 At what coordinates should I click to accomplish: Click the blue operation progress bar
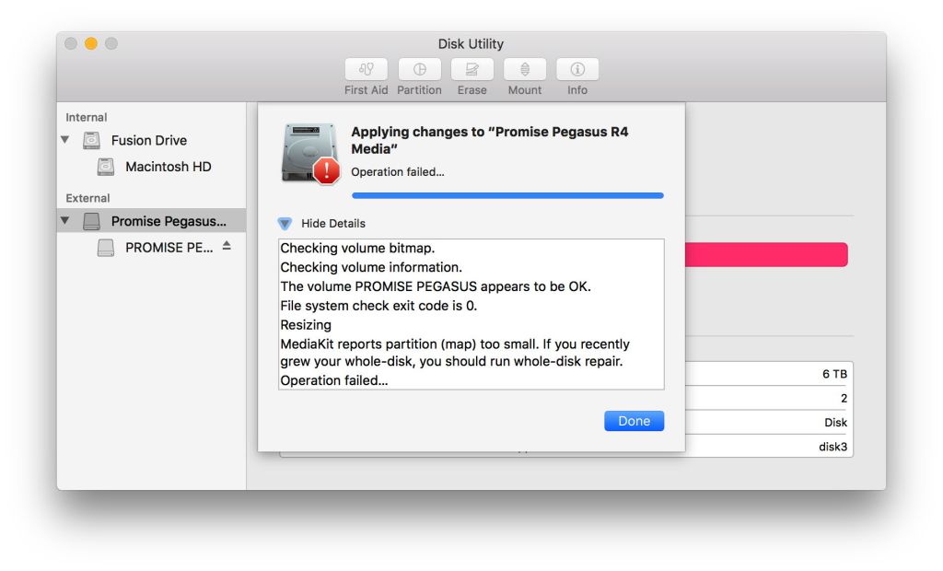[507, 195]
